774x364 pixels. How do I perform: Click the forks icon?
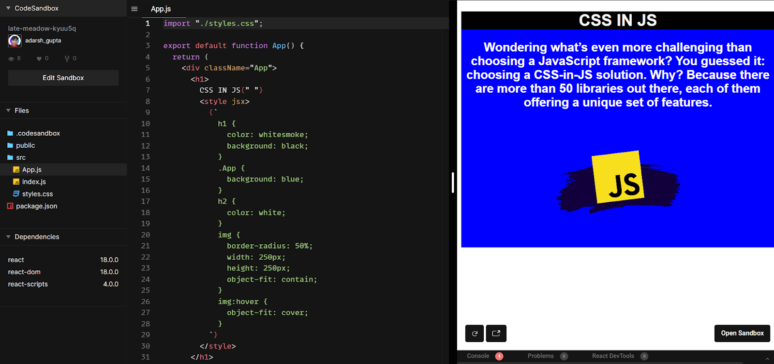(x=67, y=58)
